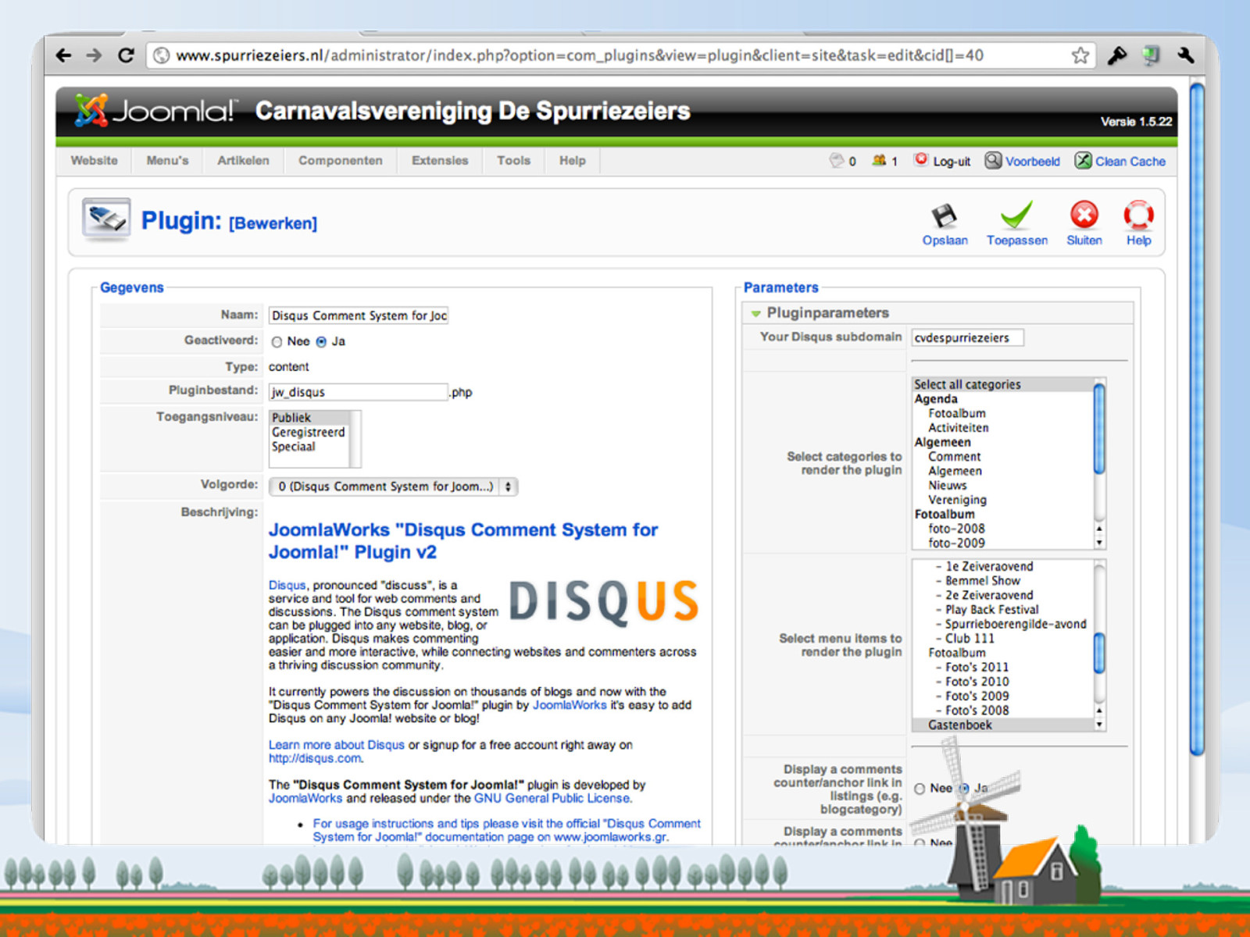
Task: Click the Disqus link in the description
Action: 287,585
